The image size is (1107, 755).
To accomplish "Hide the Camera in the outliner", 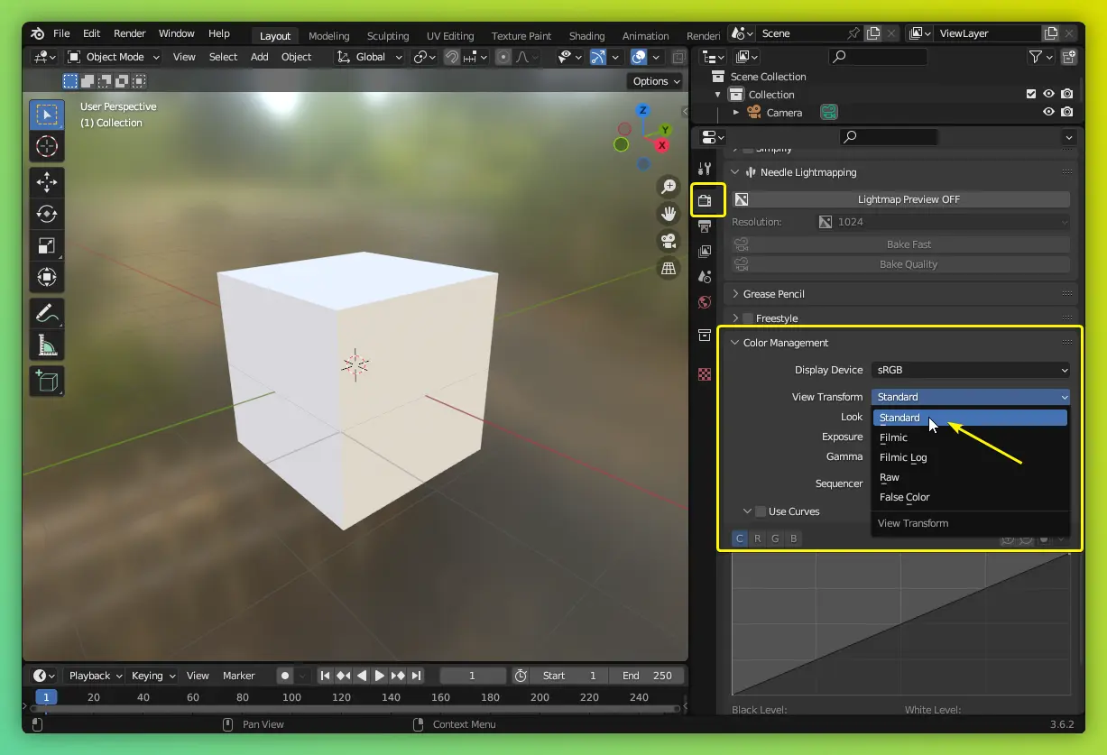I will tap(1048, 112).
